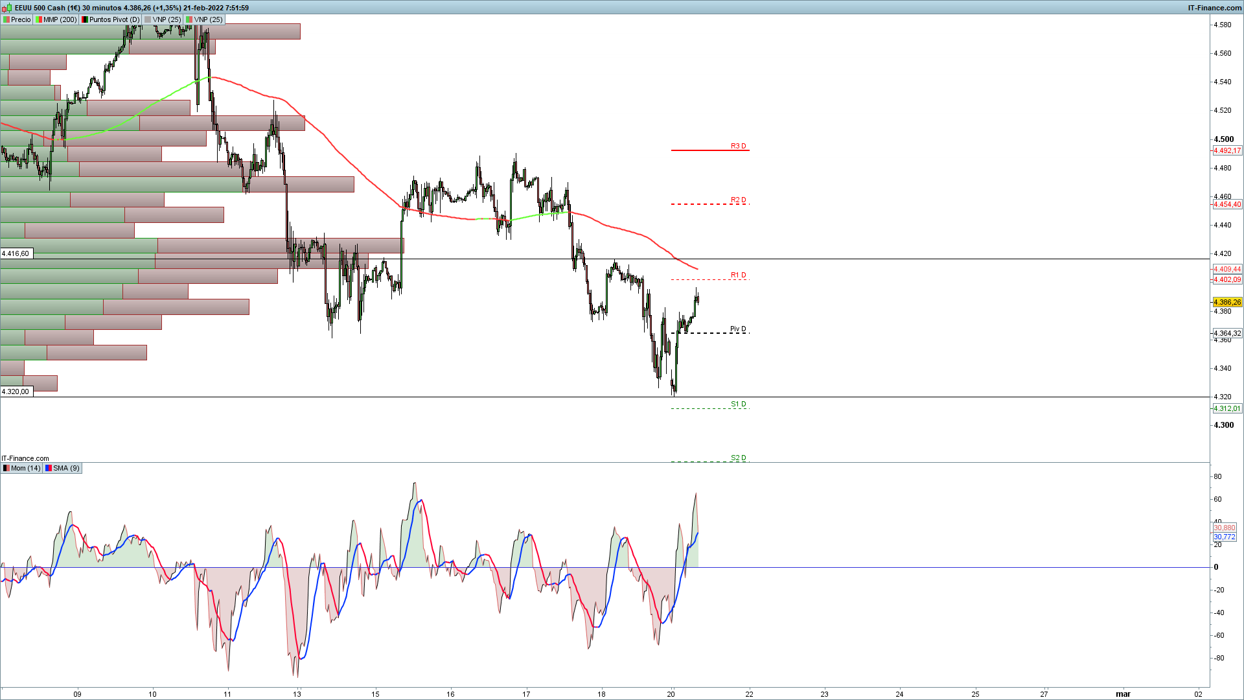Click the R2 D pivot label
Screen dimensions: 1244x700
tap(738, 200)
